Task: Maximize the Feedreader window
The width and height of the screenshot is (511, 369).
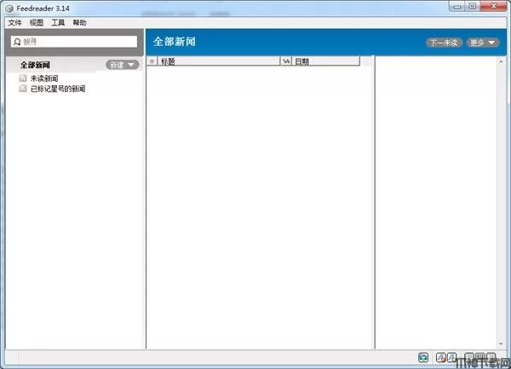Action: click(x=472, y=6)
